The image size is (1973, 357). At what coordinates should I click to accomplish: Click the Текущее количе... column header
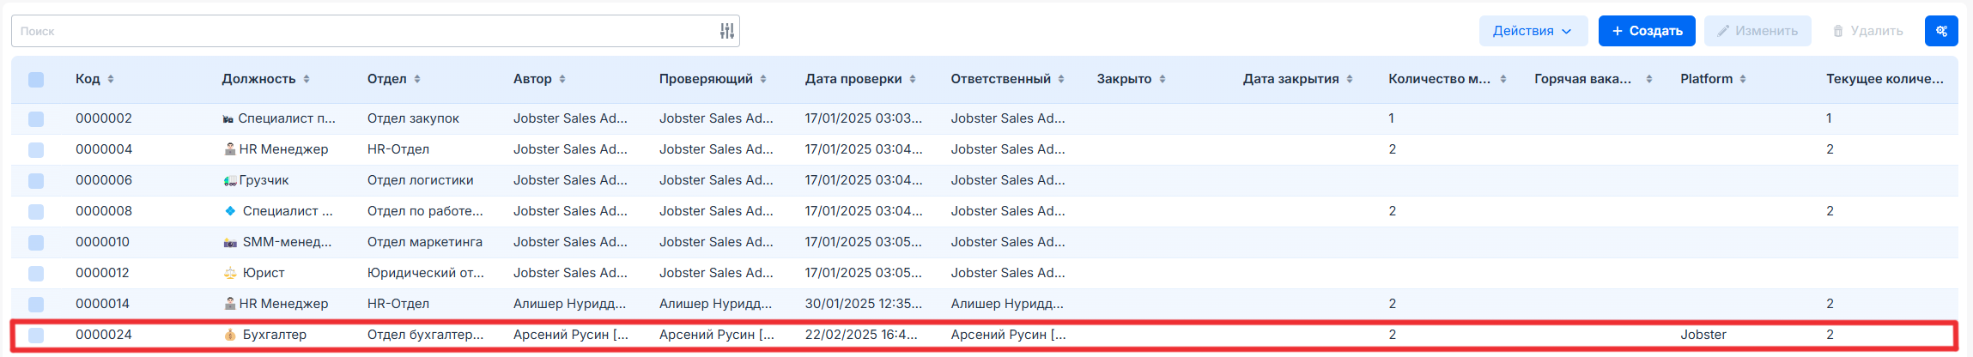(x=1885, y=79)
